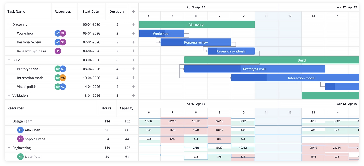Screen dimensions: 364x166
Task: Click the plus icon in Research synthesis row
Action: point(133,51)
